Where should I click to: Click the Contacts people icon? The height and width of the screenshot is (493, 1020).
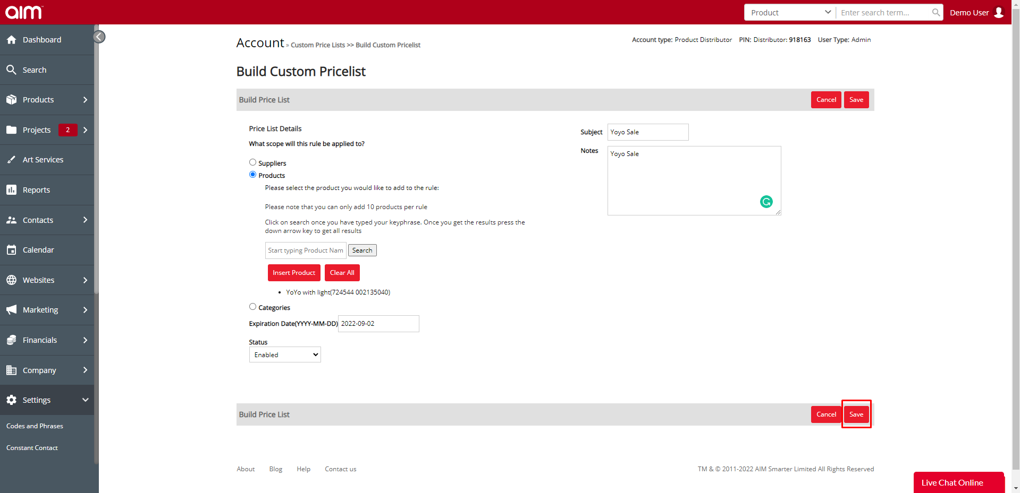pyautogui.click(x=11, y=220)
